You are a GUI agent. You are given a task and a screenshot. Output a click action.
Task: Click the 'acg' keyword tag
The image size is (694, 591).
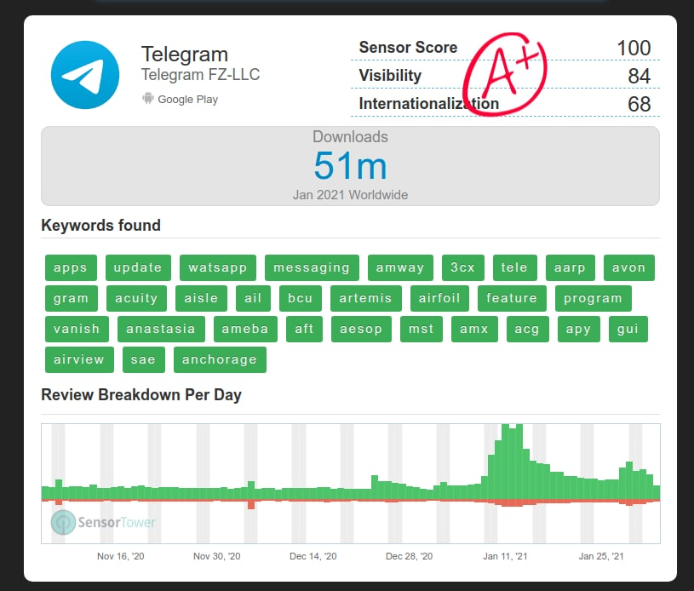(x=528, y=329)
